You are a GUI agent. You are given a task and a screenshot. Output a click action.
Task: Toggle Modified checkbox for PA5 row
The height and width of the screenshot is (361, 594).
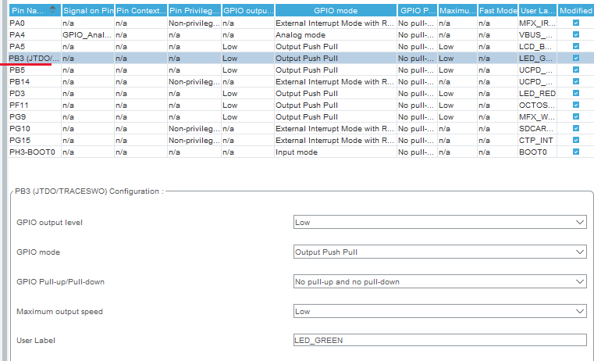pyautogui.click(x=576, y=46)
